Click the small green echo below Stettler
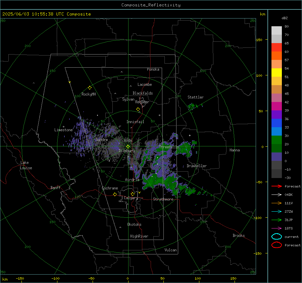 coord(193,106)
